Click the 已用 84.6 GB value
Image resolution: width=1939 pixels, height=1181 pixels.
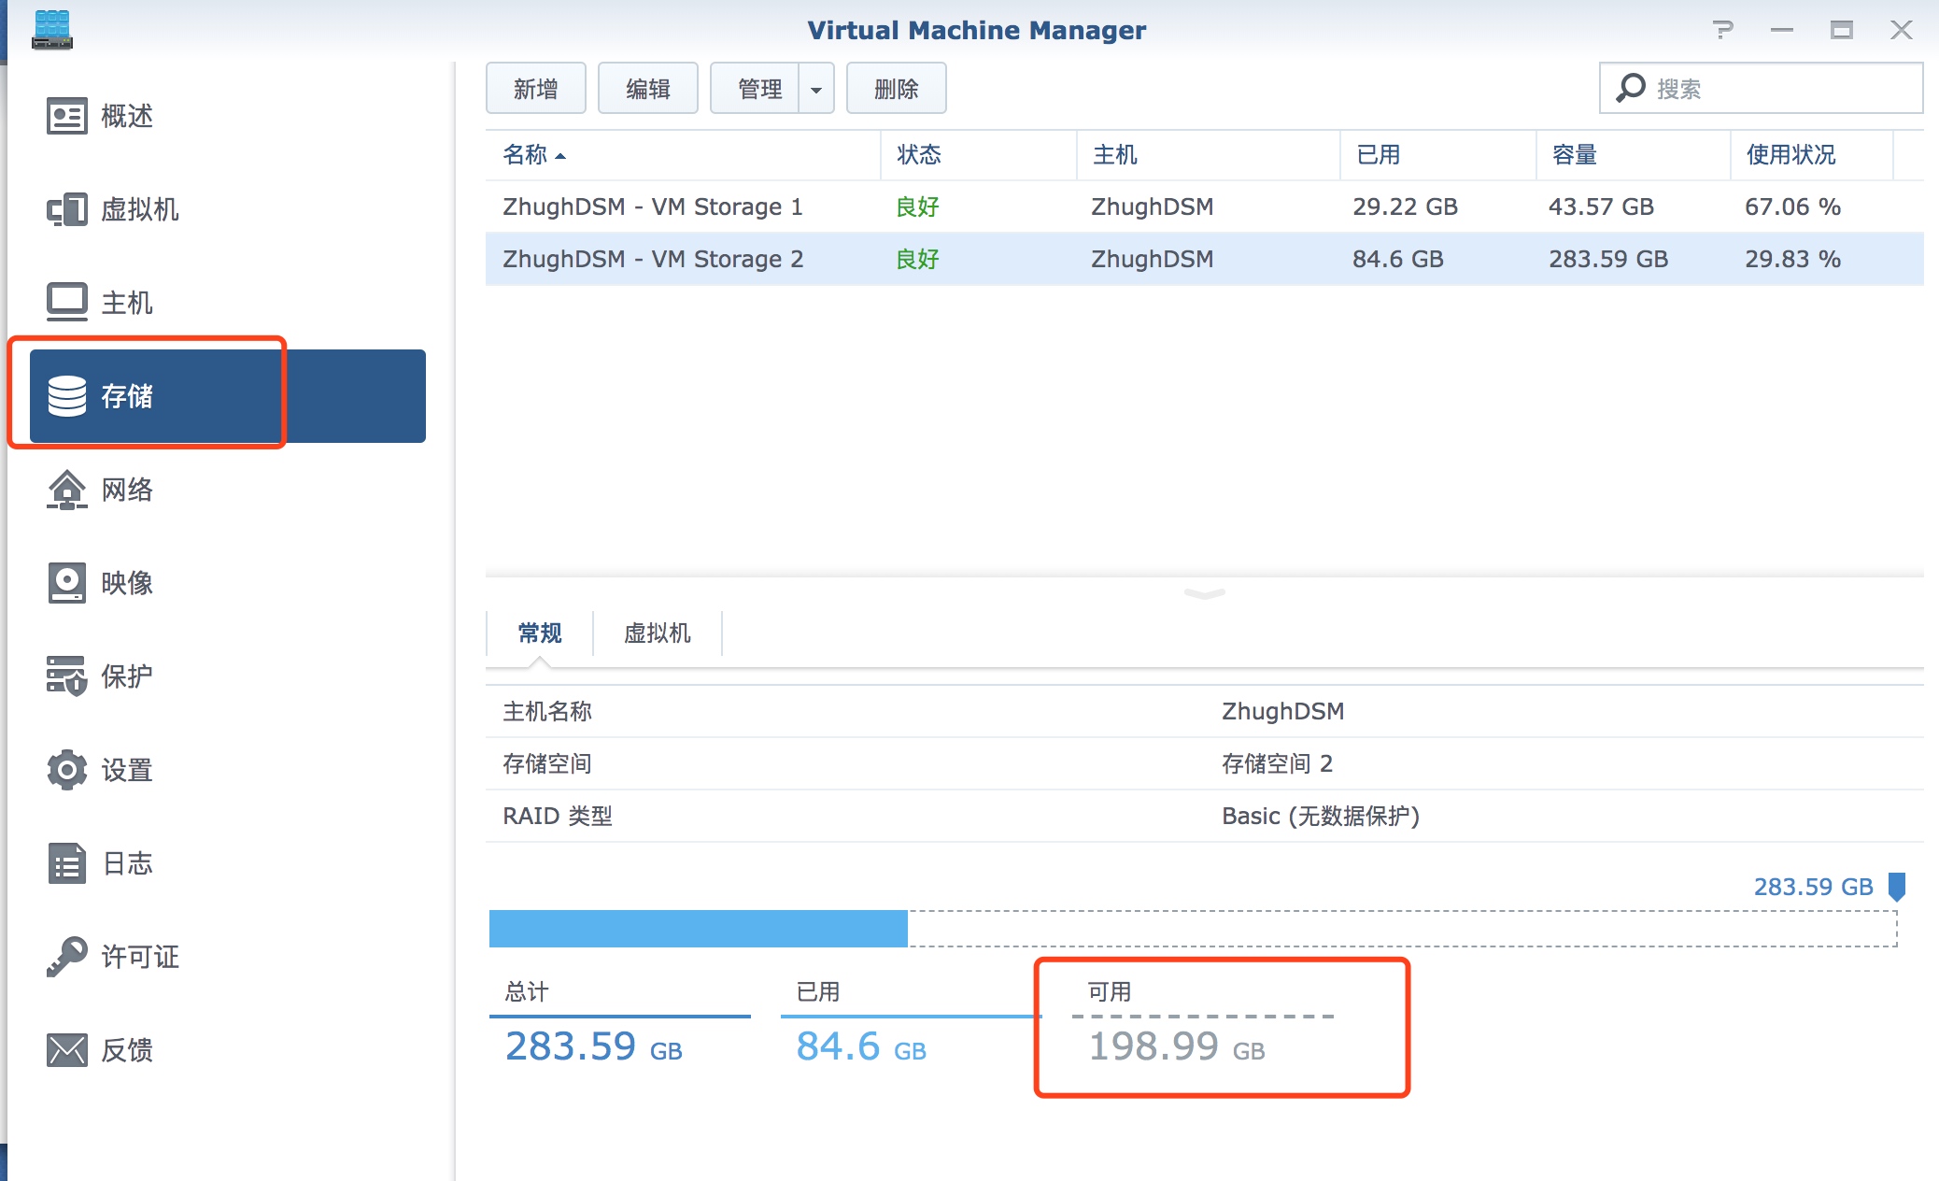[x=860, y=1046]
